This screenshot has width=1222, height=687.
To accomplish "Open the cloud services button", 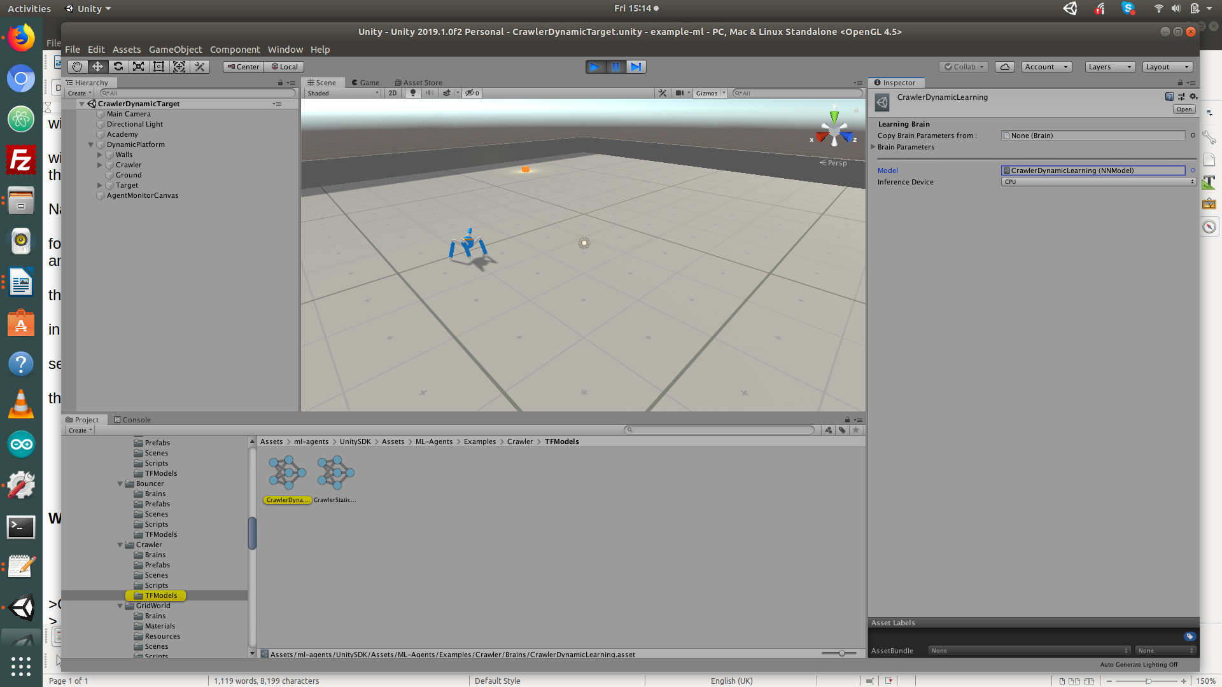I will pyautogui.click(x=1005, y=67).
